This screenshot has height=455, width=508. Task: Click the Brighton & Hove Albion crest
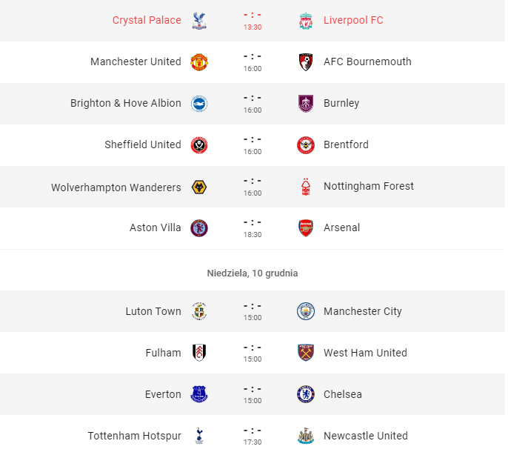(199, 104)
